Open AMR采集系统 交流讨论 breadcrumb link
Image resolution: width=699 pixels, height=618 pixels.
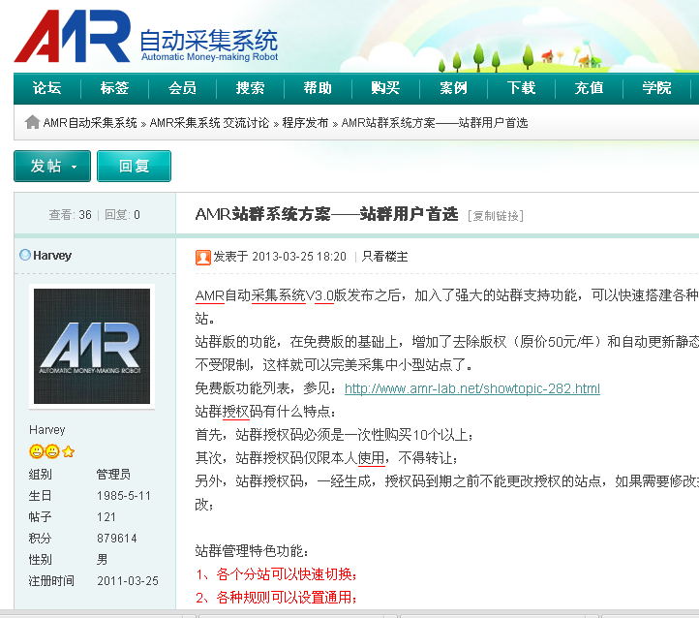click(209, 123)
